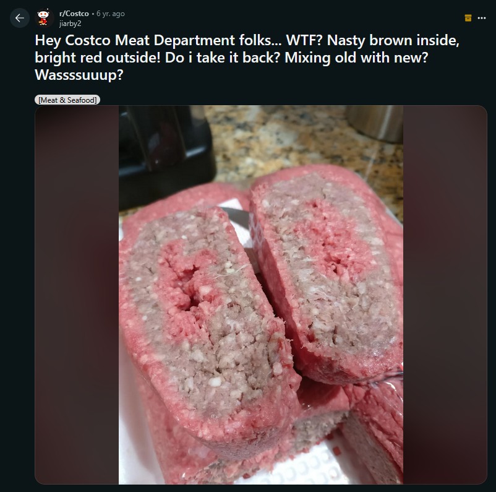Click the word Wassssuuup? in title
Viewport: 496px width, 492px height.
(x=79, y=75)
